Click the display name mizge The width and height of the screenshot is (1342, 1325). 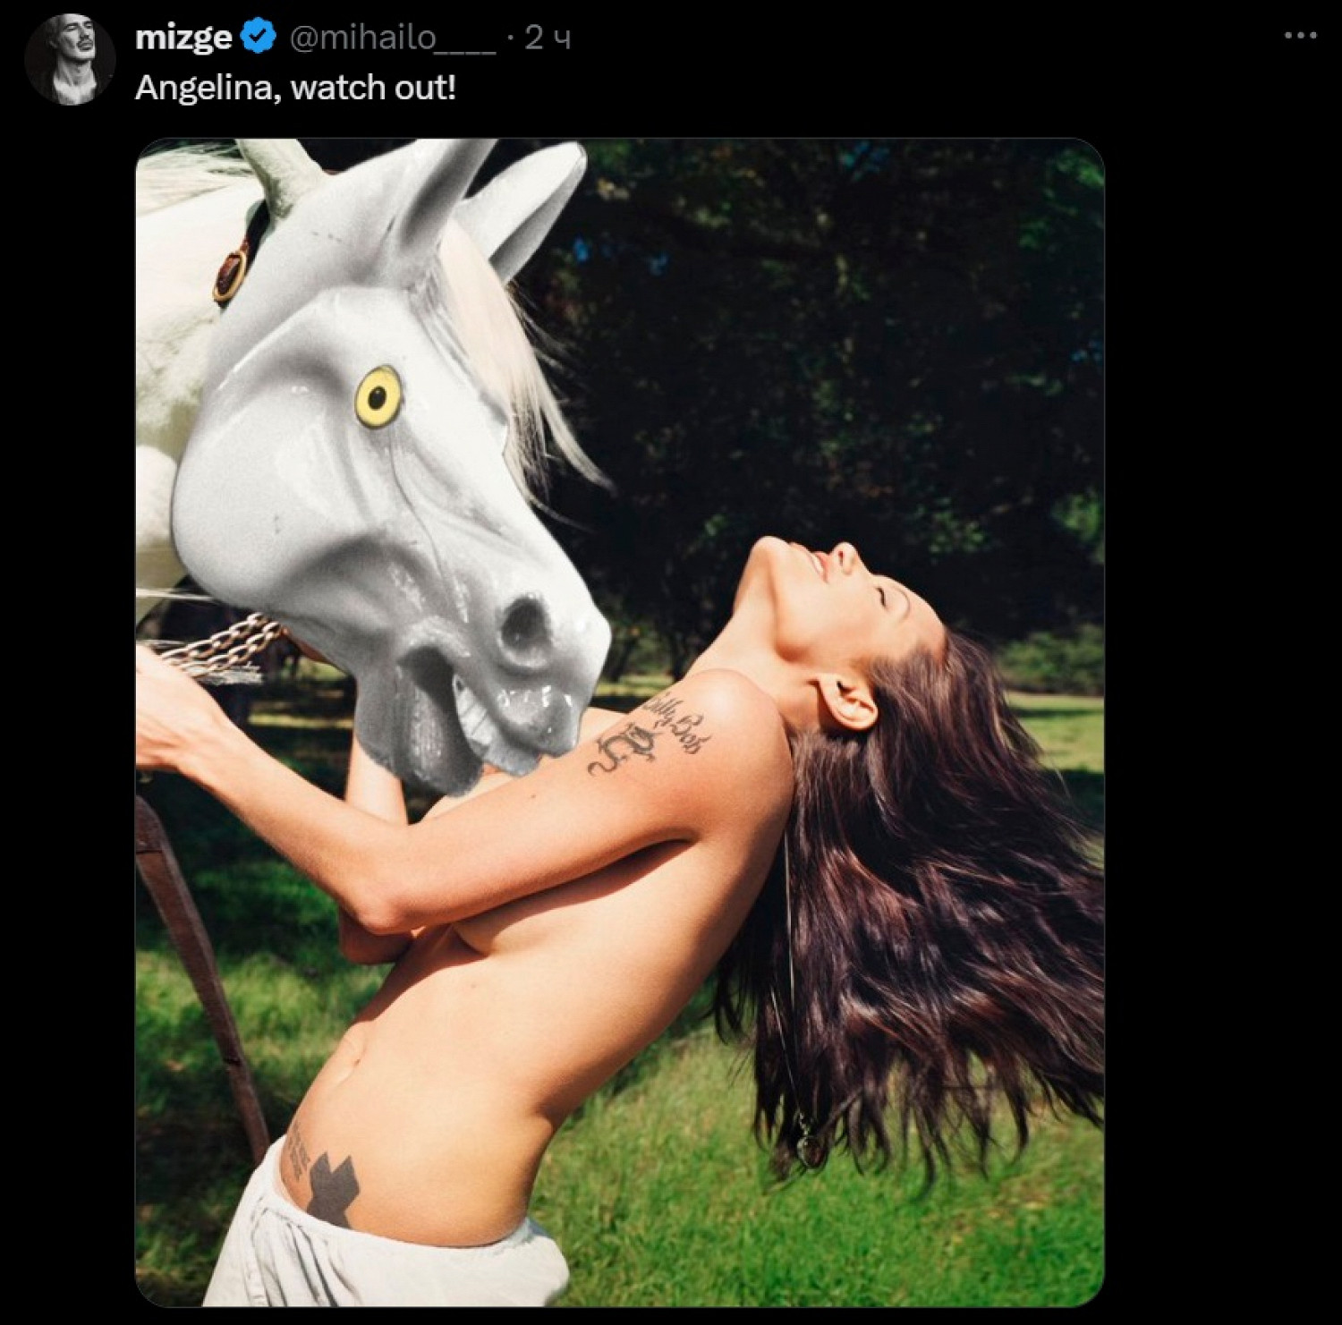183,38
